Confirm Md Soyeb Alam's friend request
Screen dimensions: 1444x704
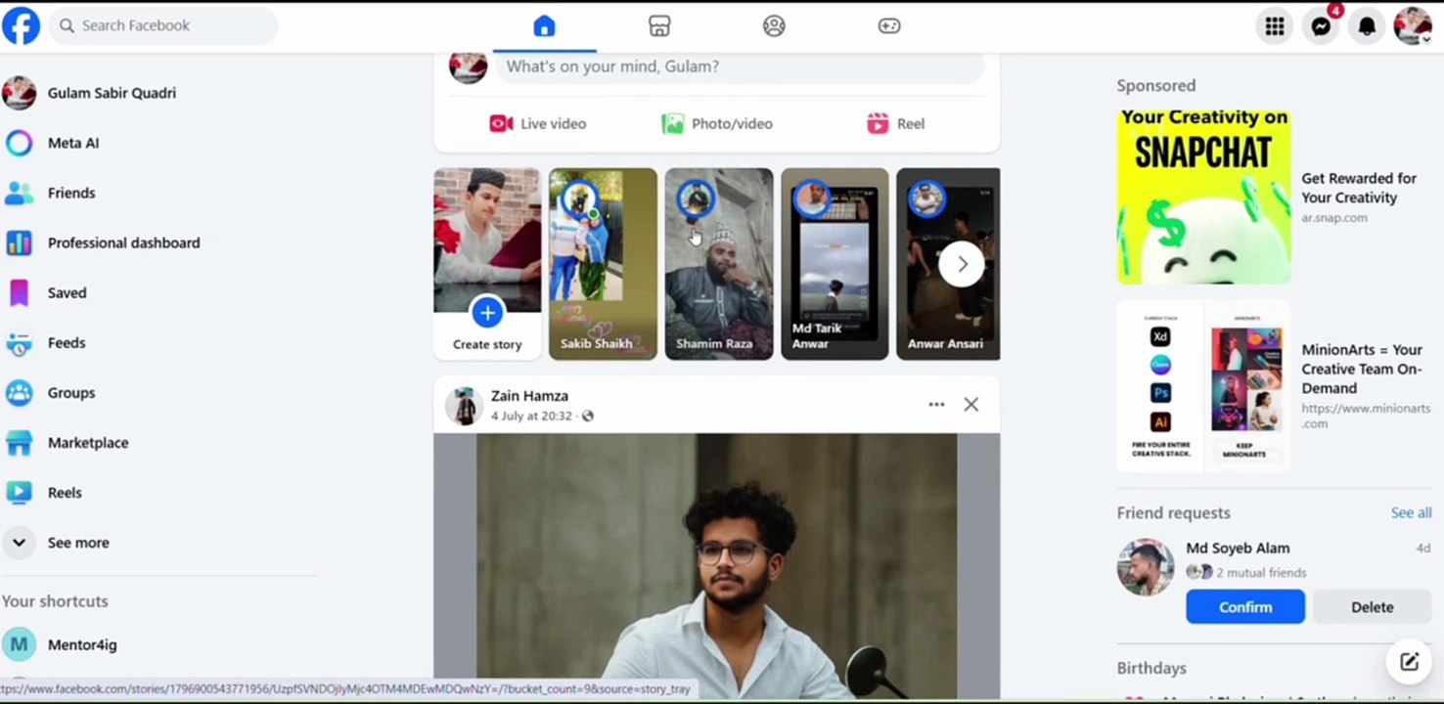[x=1245, y=607]
